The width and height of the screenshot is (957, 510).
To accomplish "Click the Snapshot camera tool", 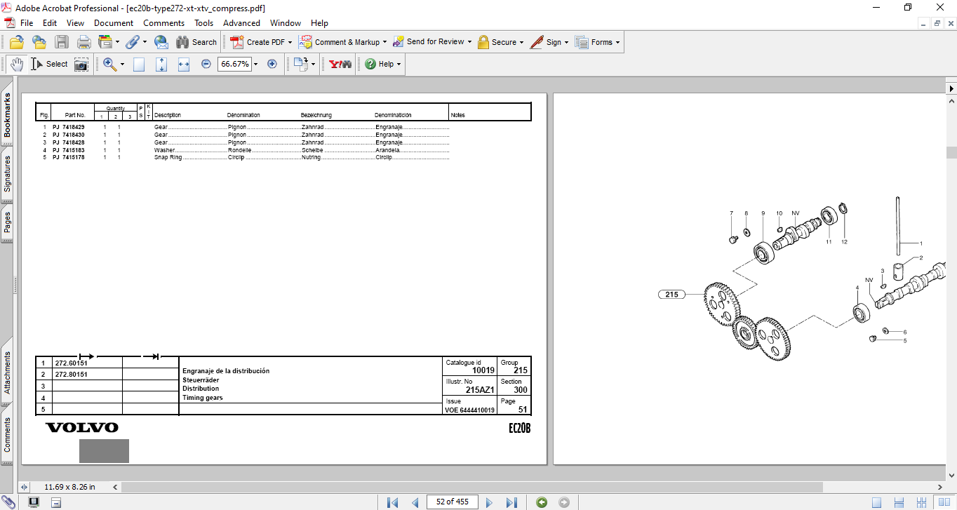I will [82, 64].
